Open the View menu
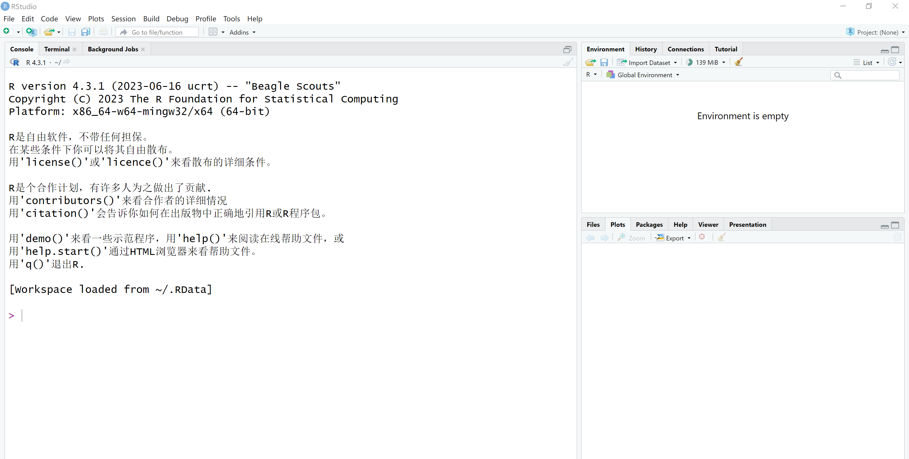Image resolution: width=909 pixels, height=459 pixels. (73, 19)
